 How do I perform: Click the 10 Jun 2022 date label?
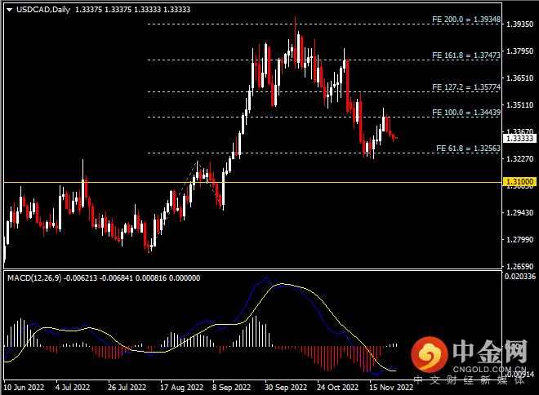tap(24, 388)
